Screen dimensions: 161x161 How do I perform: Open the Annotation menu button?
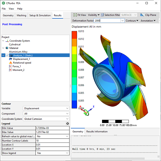click(x=148, y=21)
